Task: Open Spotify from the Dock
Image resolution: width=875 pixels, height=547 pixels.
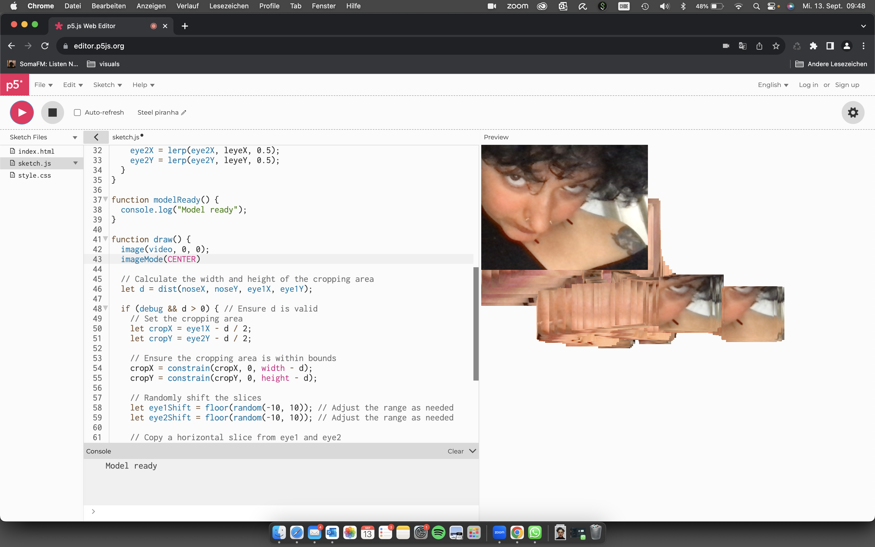Action: pos(439,532)
